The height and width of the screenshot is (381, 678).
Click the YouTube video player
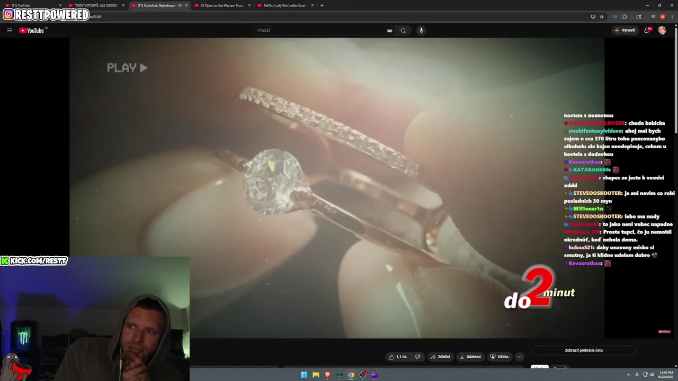(337, 188)
